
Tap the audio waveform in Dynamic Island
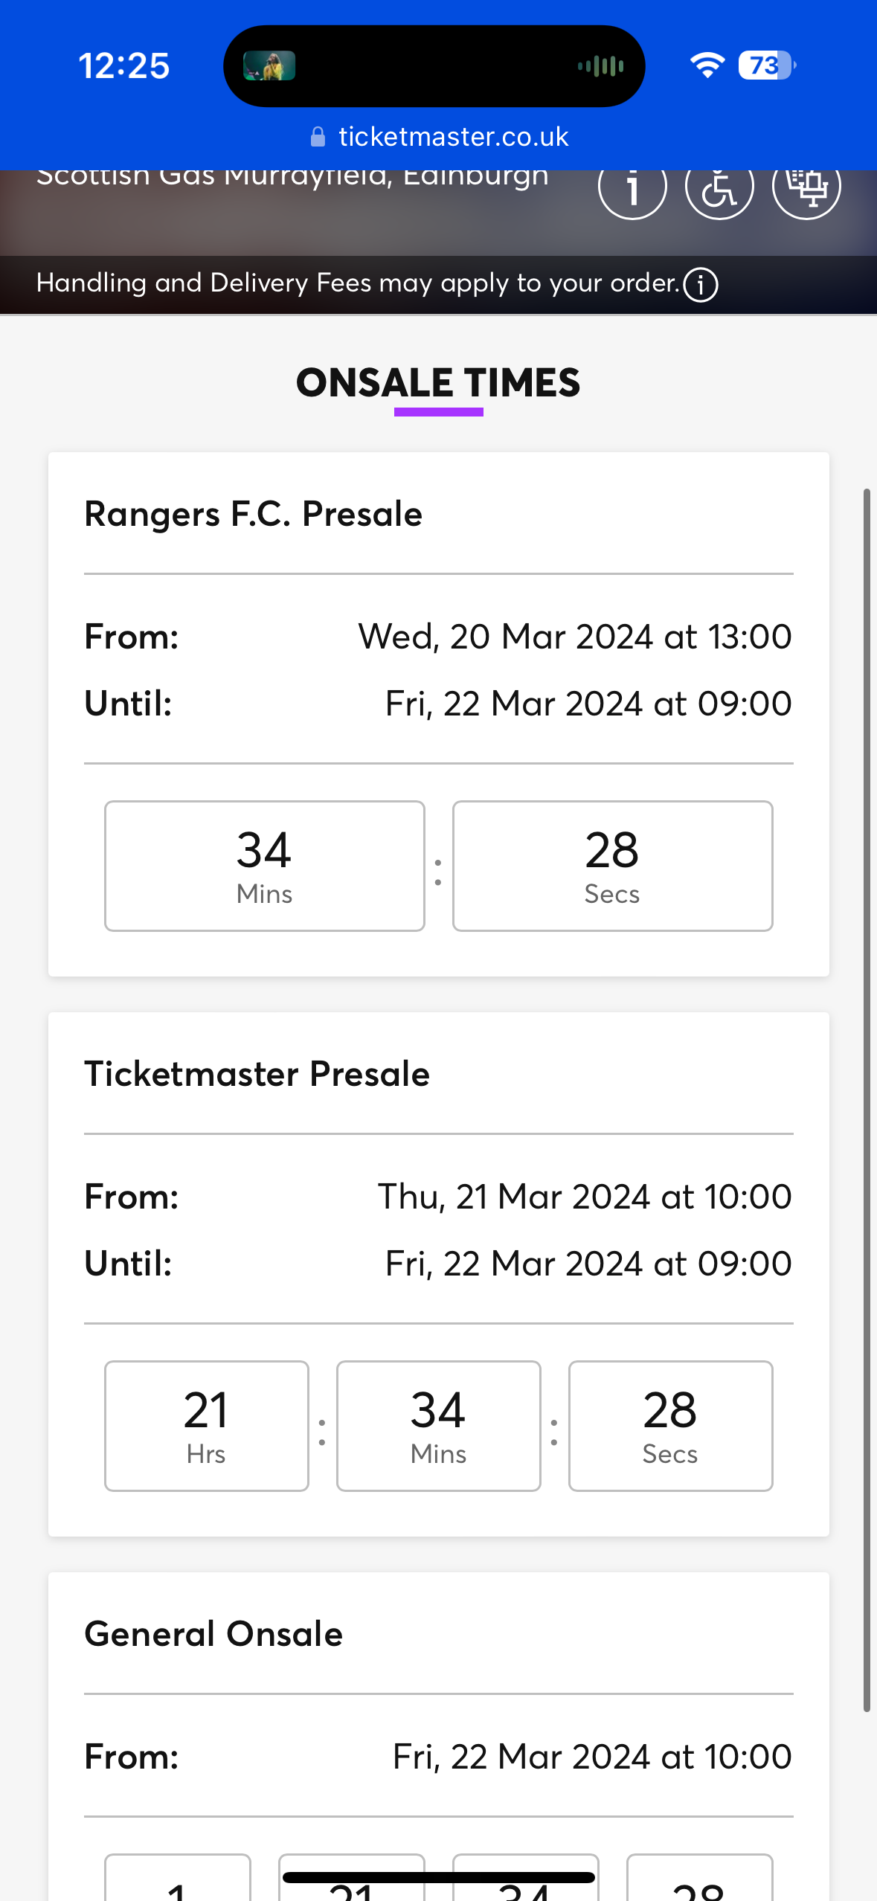click(x=601, y=66)
